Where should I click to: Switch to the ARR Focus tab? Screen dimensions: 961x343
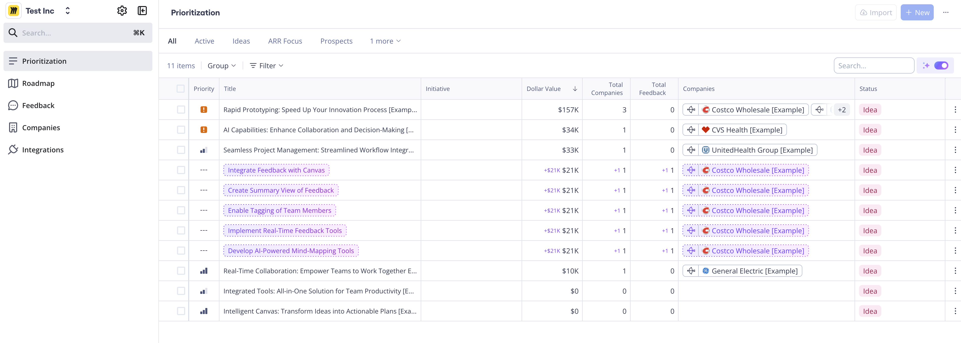[x=285, y=41]
